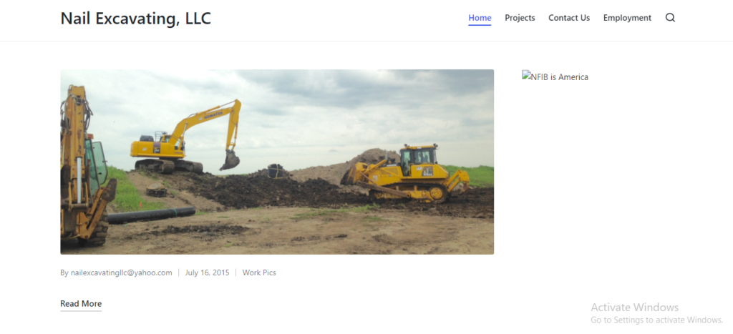
Task: Open the Read More link
Action: coord(81,304)
